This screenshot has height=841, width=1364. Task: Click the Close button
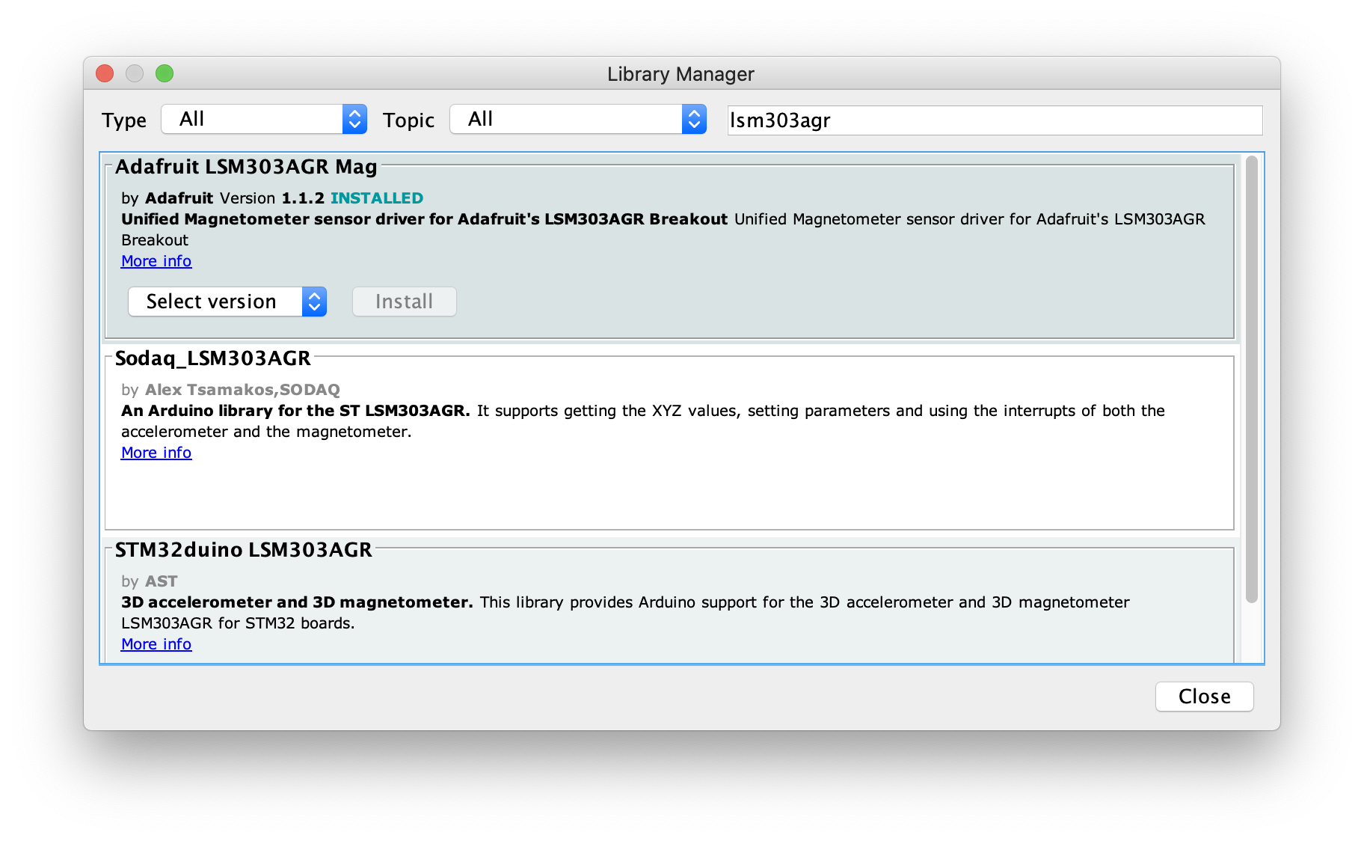coord(1203,697)
